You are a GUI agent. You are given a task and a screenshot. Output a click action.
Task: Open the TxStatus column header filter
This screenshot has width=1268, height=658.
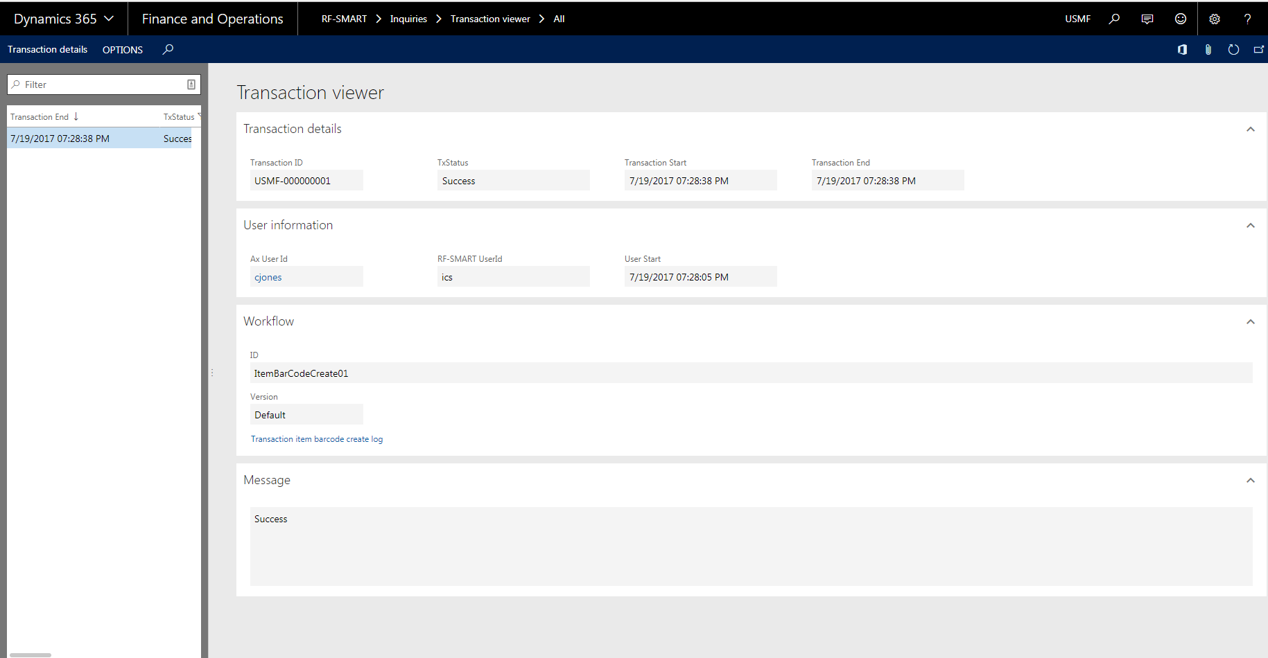(x=179, y=117)
